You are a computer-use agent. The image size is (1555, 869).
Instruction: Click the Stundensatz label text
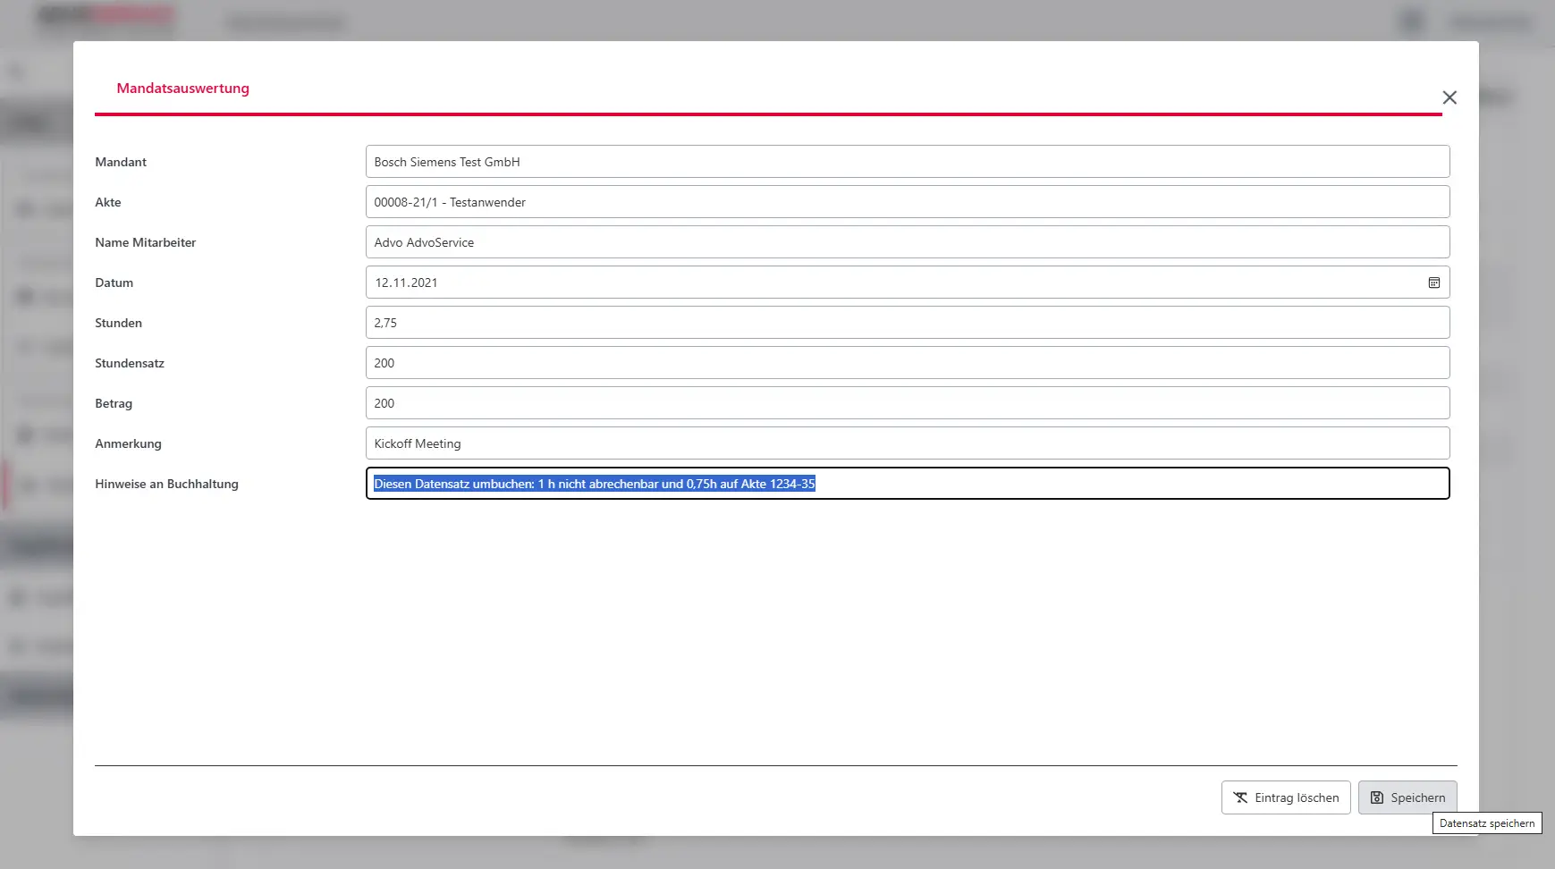[130, 363]
